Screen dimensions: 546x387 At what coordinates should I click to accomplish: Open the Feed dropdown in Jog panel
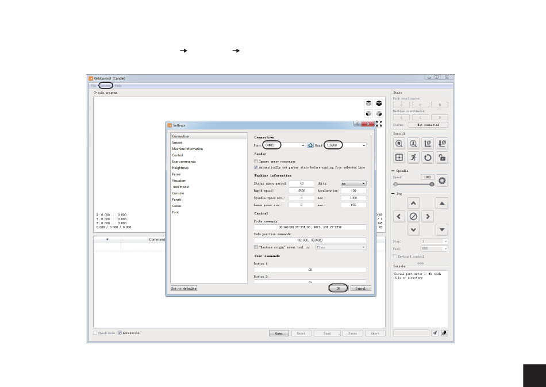(x=435, y=249)
